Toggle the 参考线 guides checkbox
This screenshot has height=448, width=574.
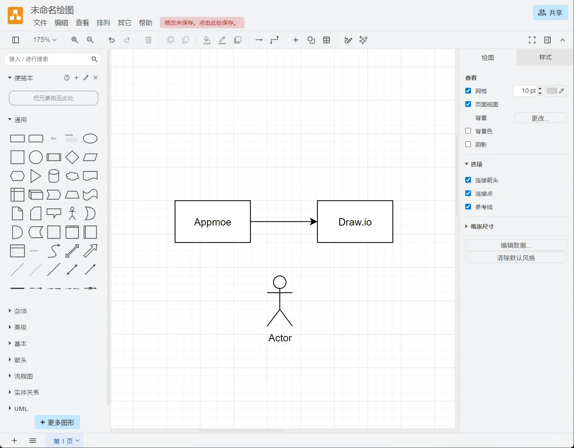pos(468,206)
